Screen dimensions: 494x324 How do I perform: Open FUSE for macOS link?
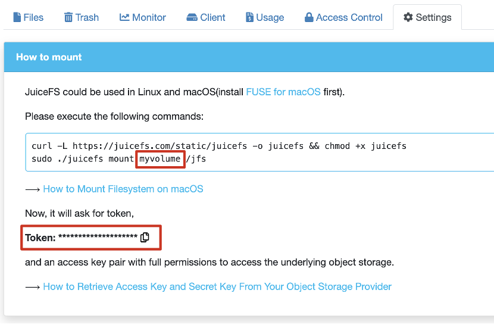click(x=283, y=92)
